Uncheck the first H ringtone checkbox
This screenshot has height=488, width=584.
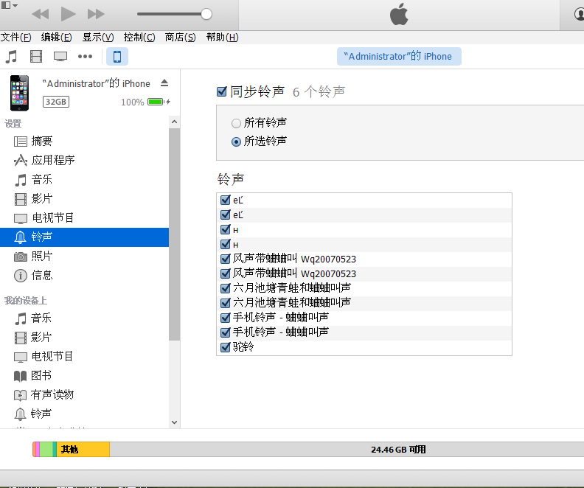[x=226, y=229]
